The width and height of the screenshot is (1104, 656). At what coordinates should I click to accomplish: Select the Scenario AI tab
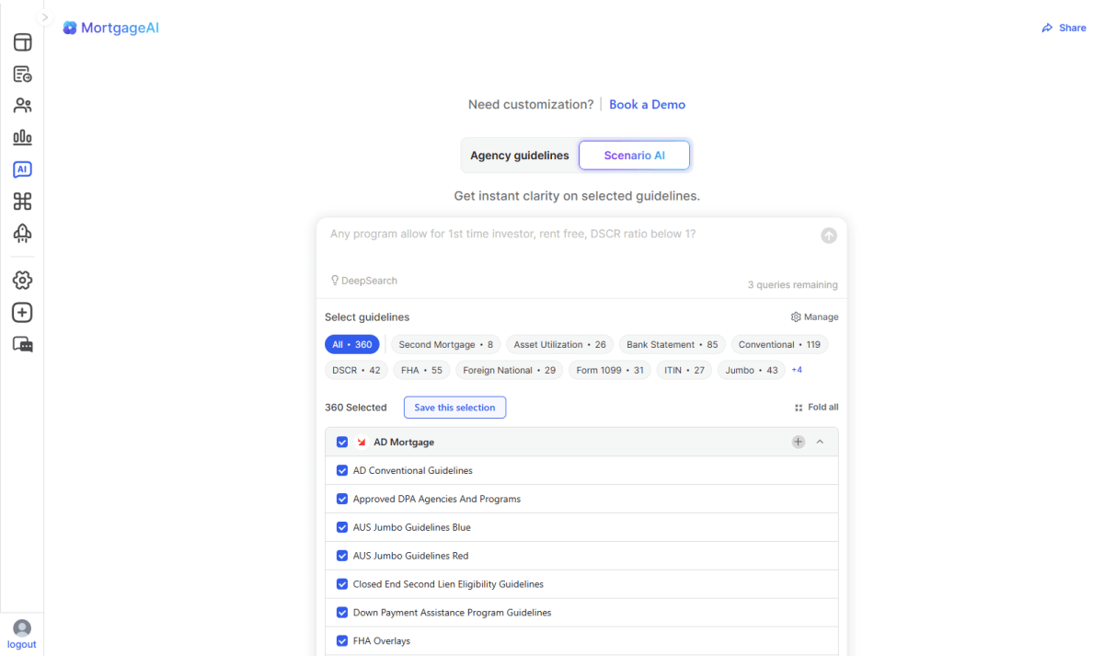tap(634, 155)
